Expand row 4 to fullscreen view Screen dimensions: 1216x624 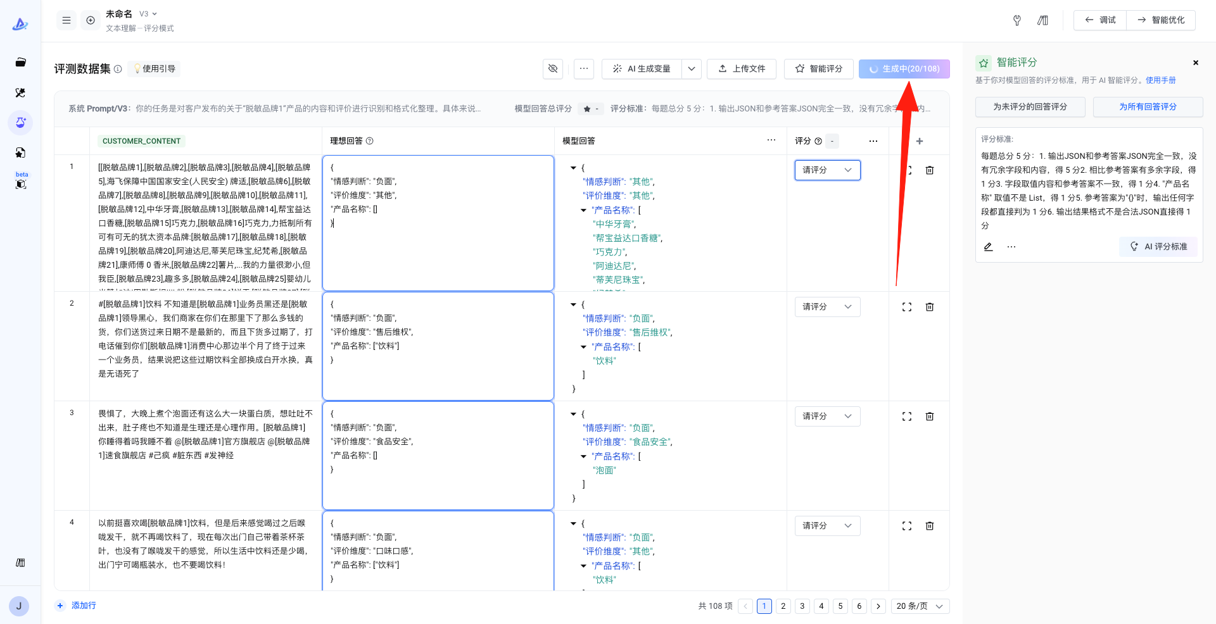pyautogui.click(x=907, y=526)
